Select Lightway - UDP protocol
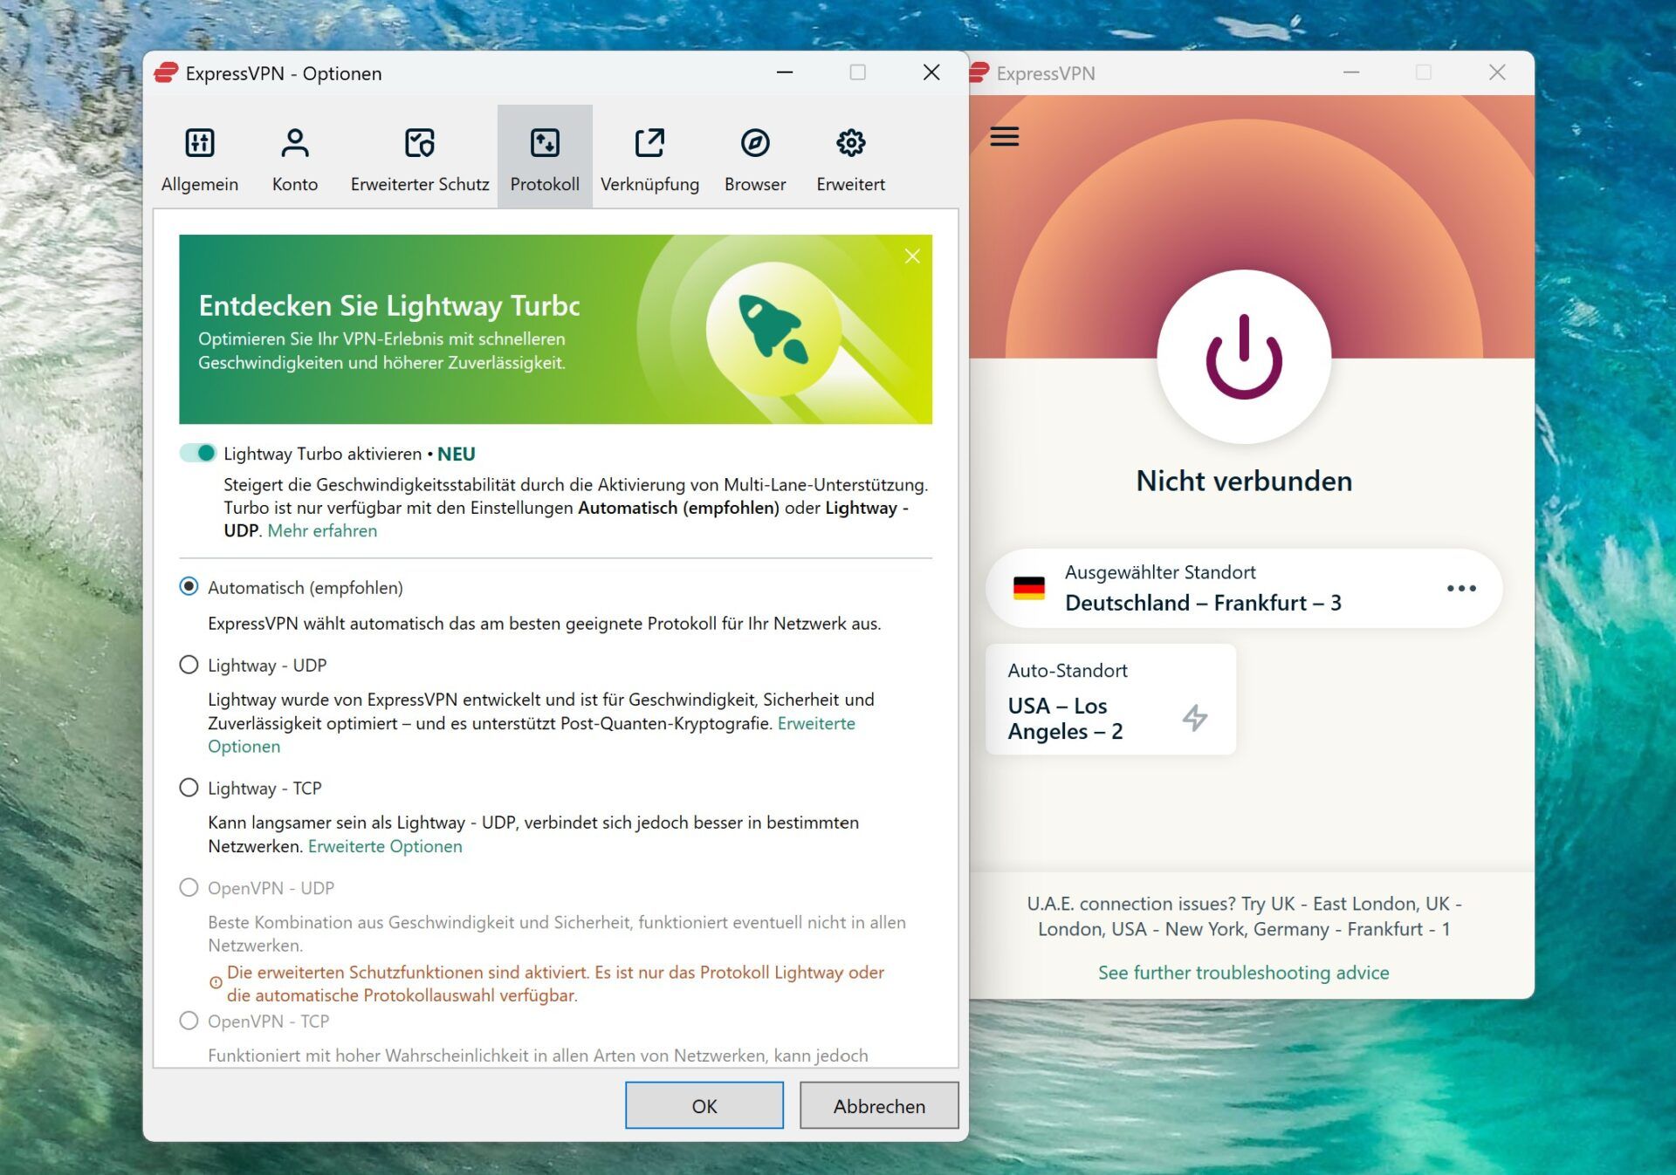Viewport: 1676px width, 1175px height. tap(189, 665)
